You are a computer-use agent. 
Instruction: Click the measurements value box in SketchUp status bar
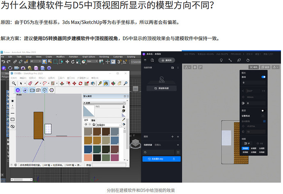tap(109, 165)
